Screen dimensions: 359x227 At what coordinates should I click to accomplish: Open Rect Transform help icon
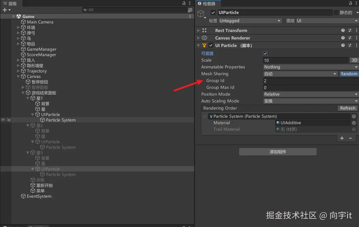click(x=343, y=30)
